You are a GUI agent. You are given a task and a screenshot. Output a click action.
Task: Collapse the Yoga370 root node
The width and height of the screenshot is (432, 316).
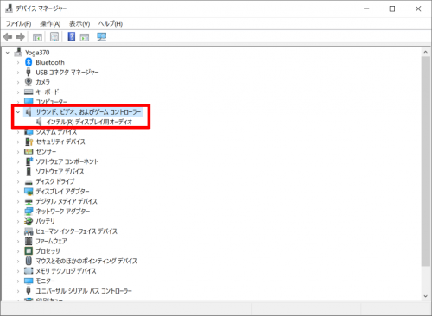tap(8, 53)
